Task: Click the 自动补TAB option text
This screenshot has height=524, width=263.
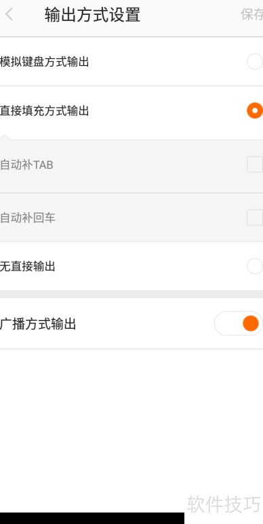Action: point(26,165)
